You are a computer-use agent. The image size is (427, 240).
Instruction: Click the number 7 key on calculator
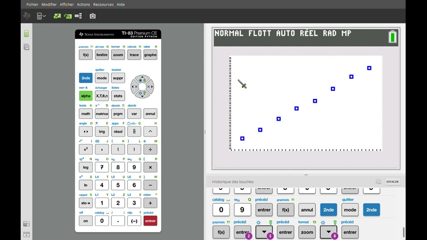tap(102, 167)
